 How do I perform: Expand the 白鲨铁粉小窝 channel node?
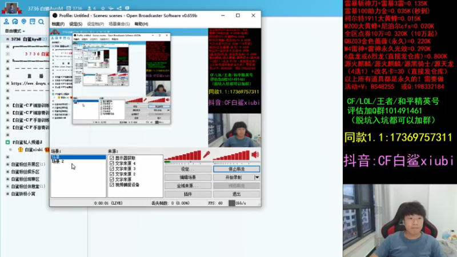click(x=7, y=194)
